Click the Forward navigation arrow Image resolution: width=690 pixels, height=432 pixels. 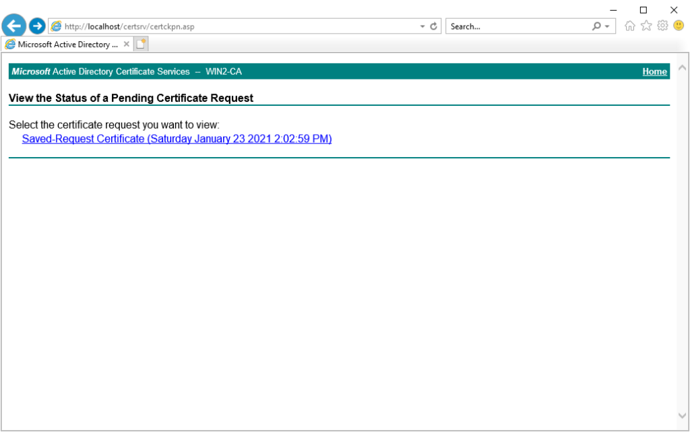[37, 26]
